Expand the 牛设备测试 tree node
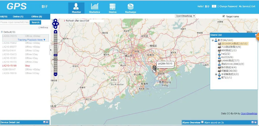This screenshot has height=126, width=259. (216, 74)
